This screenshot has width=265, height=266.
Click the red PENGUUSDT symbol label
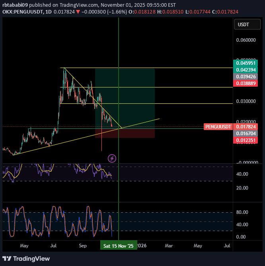tap(218, 127)
